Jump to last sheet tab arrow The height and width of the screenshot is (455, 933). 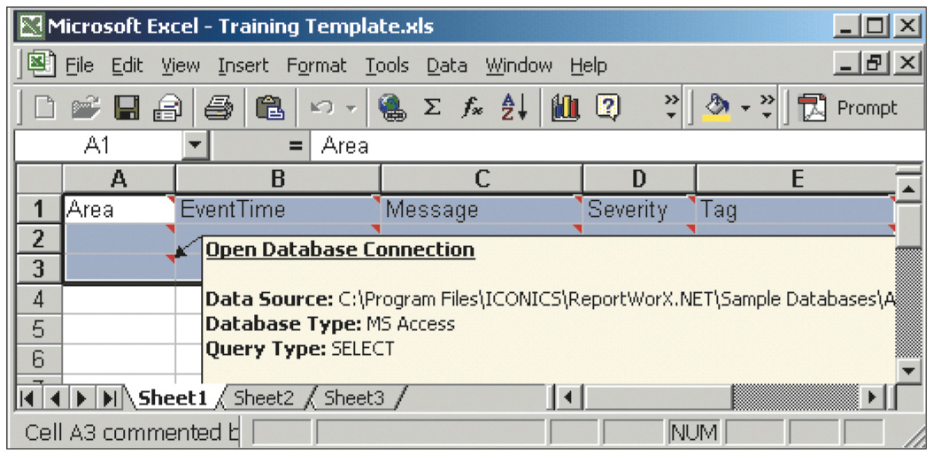coord(110,397)
